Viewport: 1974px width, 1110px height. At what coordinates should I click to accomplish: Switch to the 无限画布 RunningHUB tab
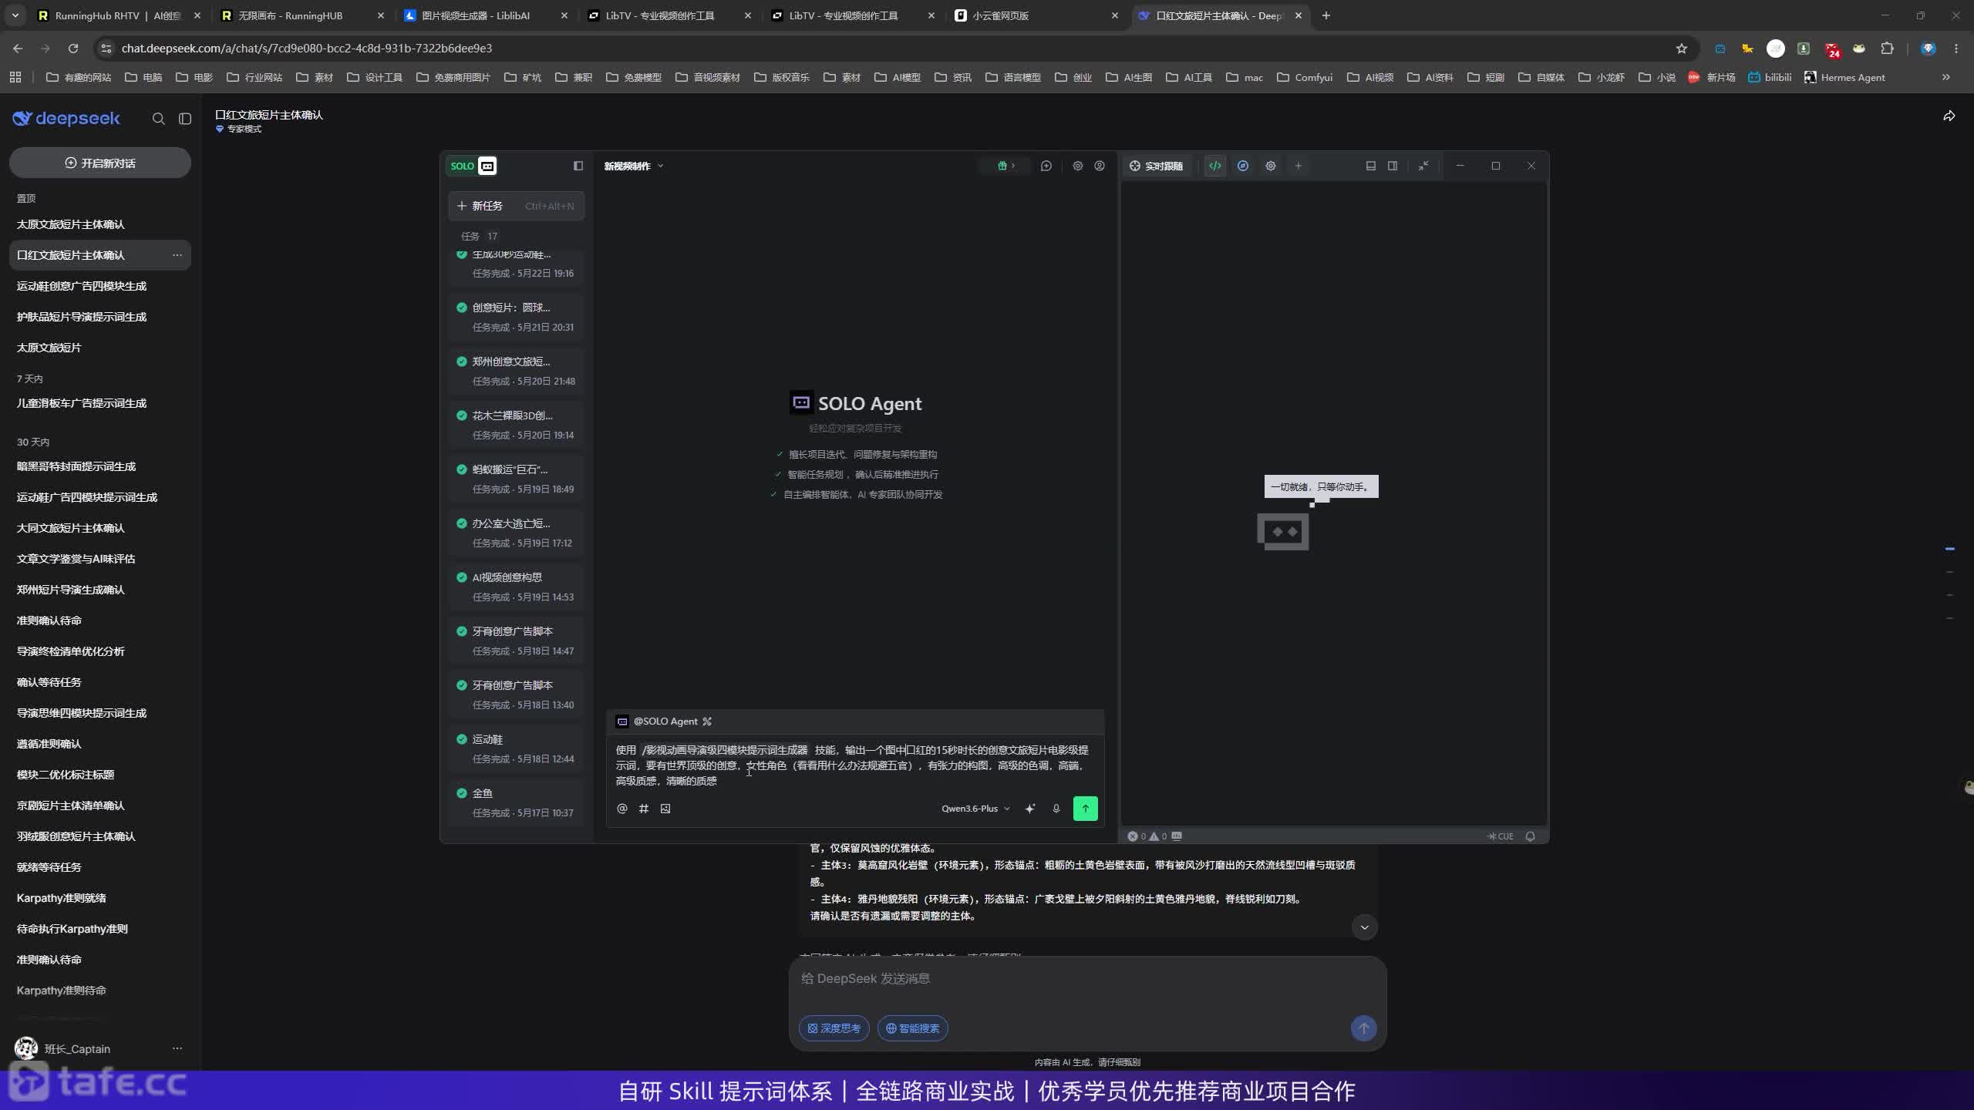301,15
